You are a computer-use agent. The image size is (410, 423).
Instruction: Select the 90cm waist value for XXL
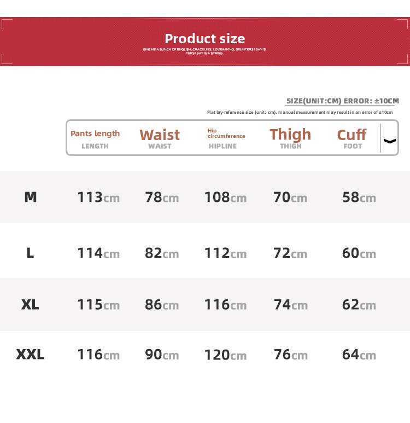162,355
